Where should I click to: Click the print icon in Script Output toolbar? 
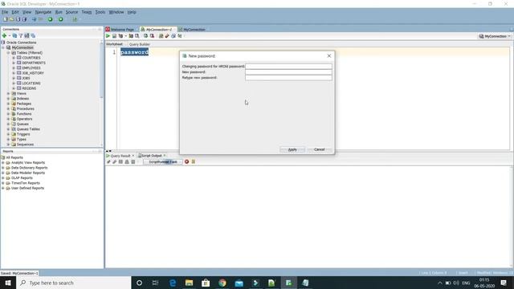click(x=127, y=161)
